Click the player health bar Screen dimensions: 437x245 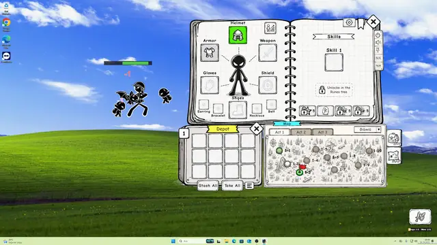pyautogui.click(x=128, y=63)
